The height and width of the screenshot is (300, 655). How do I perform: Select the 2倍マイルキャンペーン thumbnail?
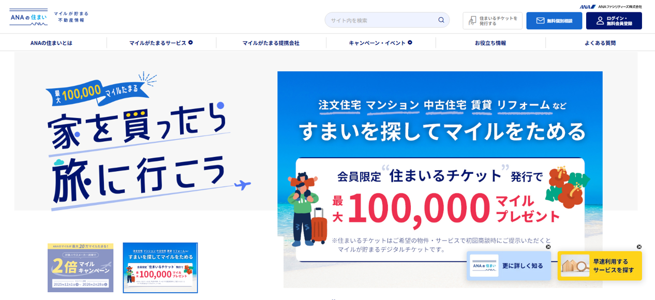coord(80,268)
